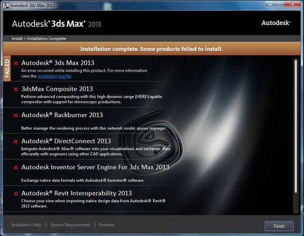Select the Autodesk DirectConnect 2013 title
Image resolution: width=304 pixels, height=236 pixels.
point(66,141)
